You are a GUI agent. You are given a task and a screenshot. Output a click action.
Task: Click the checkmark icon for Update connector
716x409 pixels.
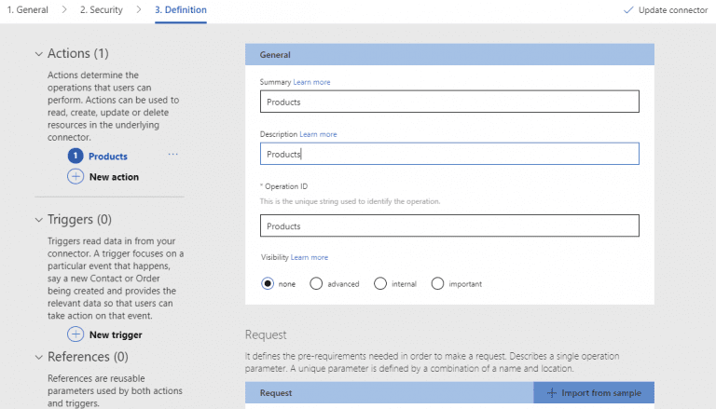627,10
